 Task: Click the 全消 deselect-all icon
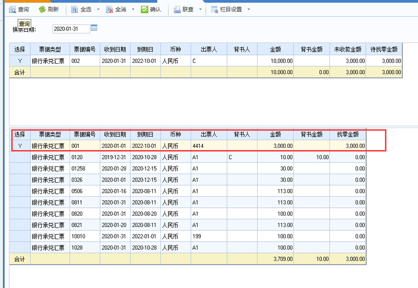click(x=110, y=10)
